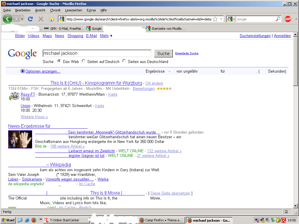Viewport: 299px width, 224px height.
Task: Select the 'Seiten aus Deutschland' radio button
Action: (x=124, y=61)
